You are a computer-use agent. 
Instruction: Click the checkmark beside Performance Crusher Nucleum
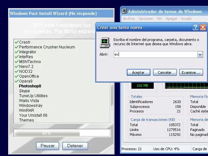(x=17, y=47)
